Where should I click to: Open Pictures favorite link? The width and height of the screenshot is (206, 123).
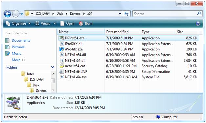click(x=18, y=47)
